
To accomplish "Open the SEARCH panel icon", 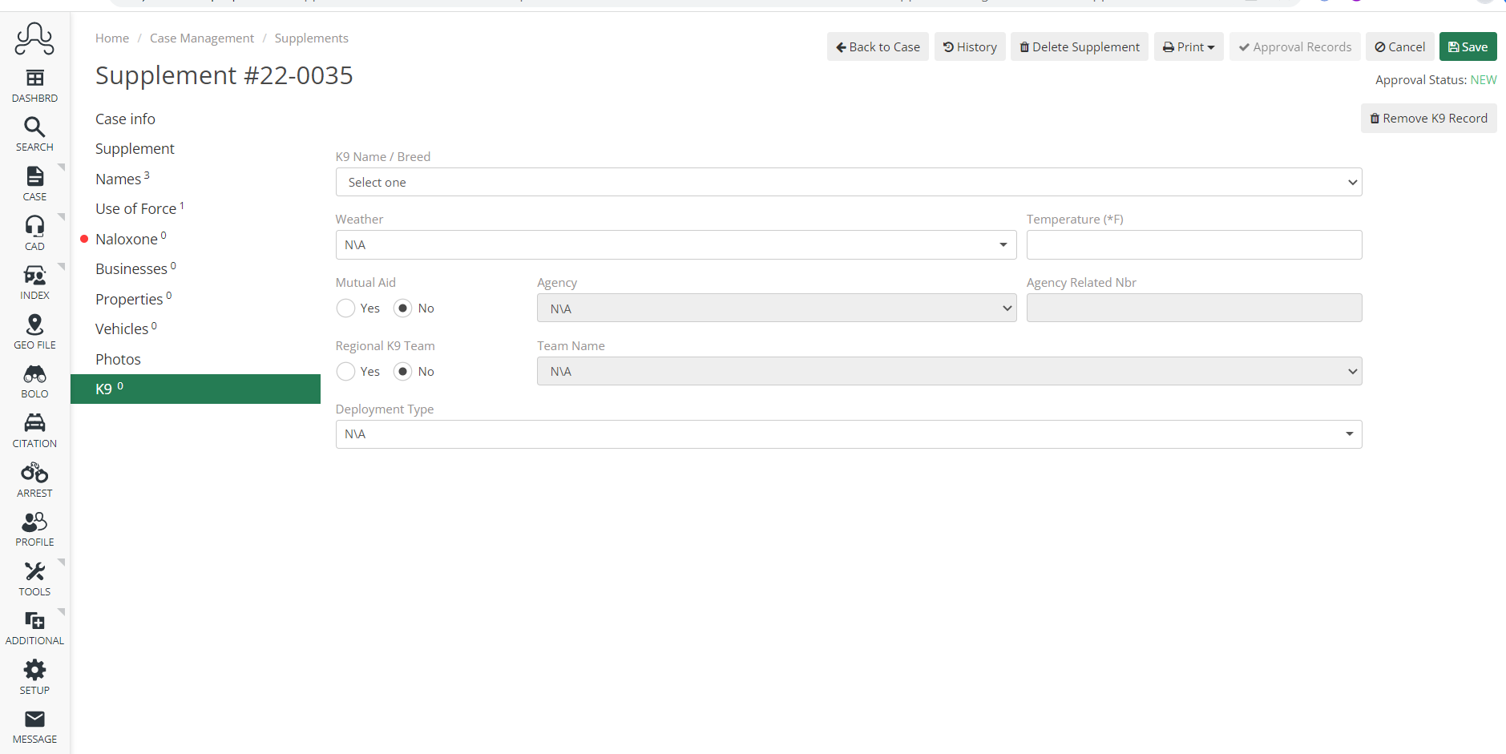I will point(34,127).
